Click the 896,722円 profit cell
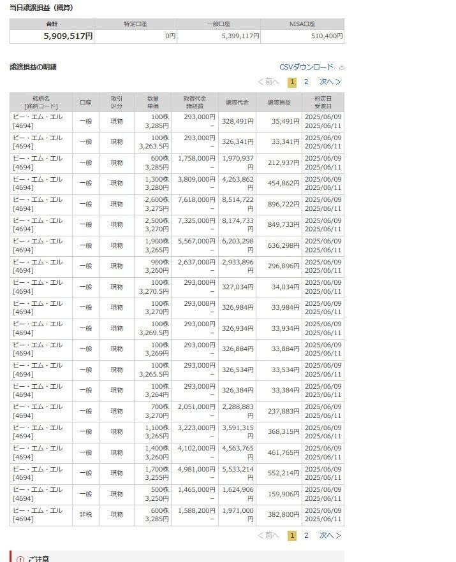 pyautogui.click(x=279, y=204)
